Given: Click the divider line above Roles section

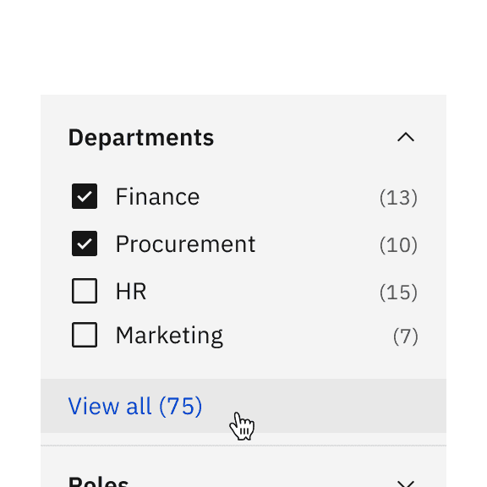Looking at the screenshot, I should pyautogui.click(x=243, y=446).
